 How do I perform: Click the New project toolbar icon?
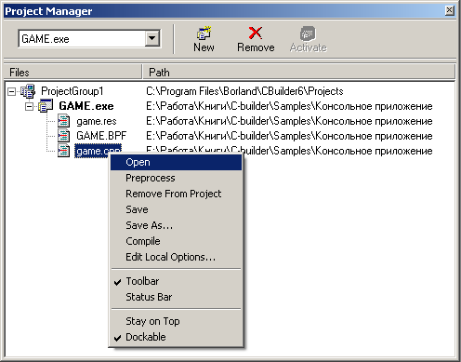(204, 33)
